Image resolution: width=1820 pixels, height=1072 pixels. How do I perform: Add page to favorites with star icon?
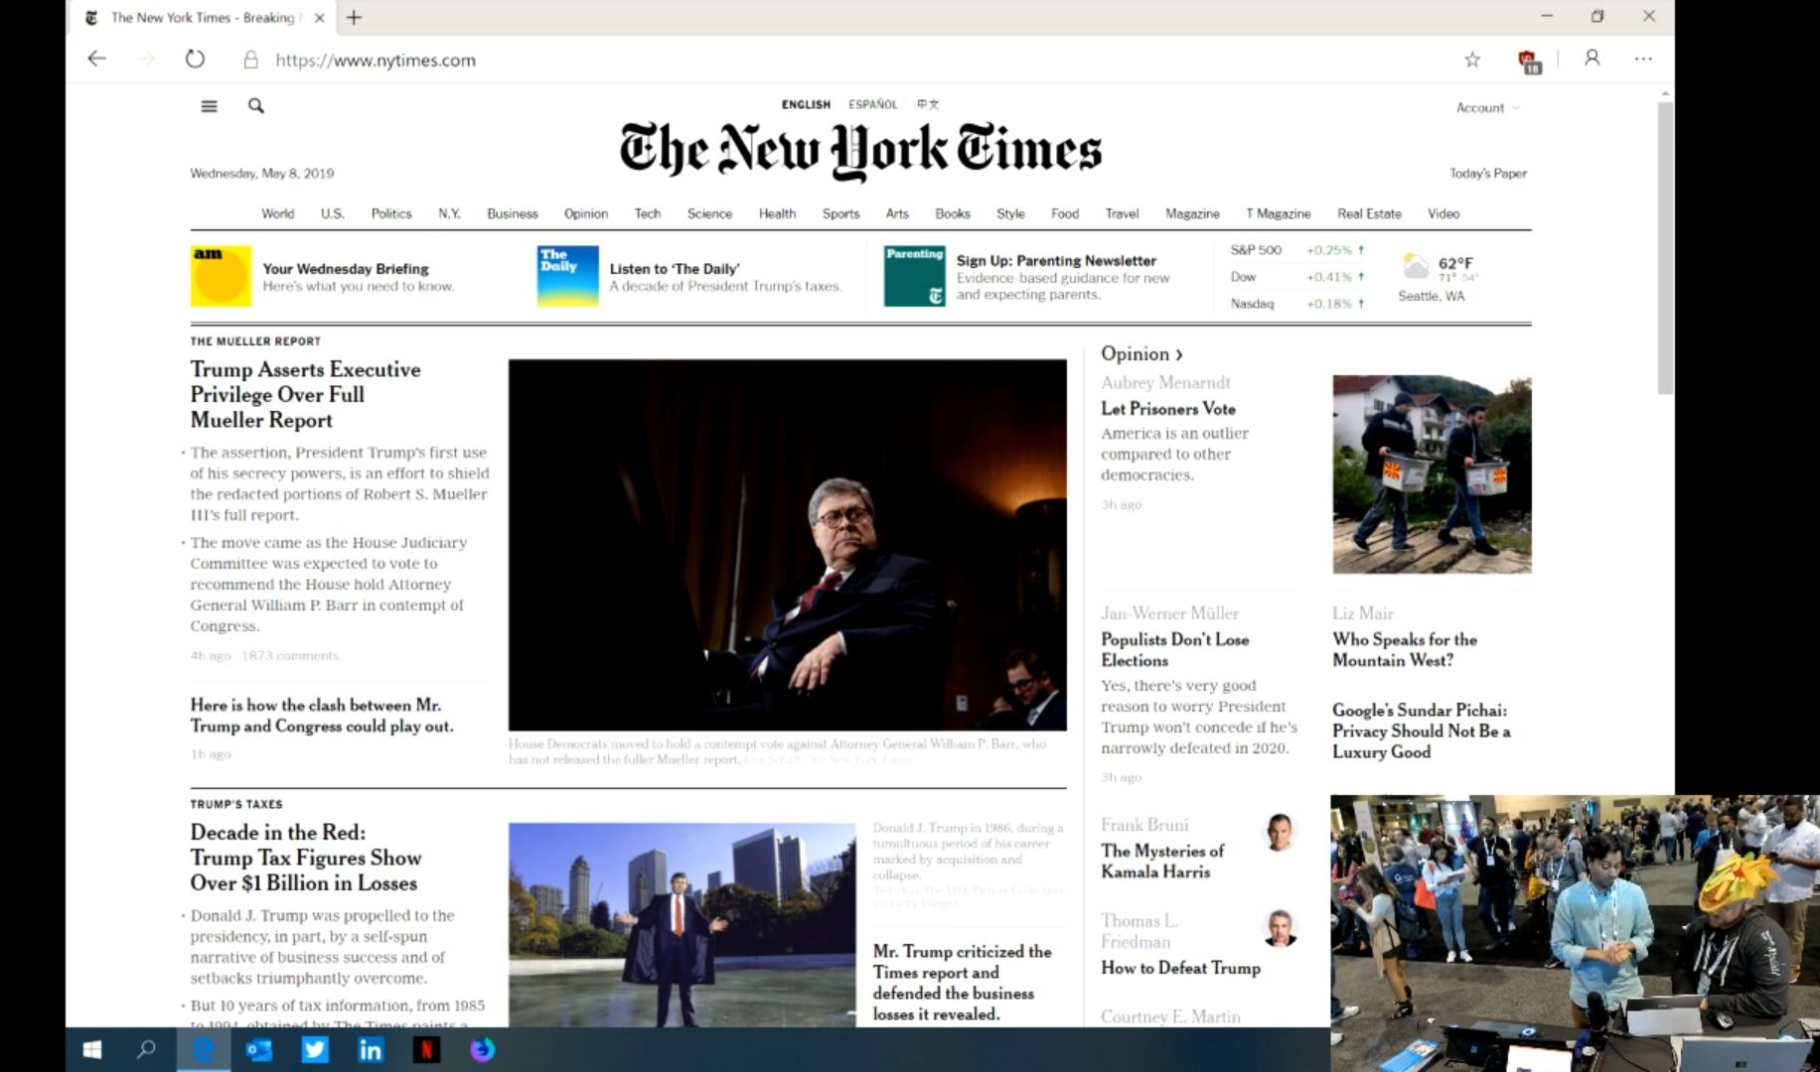coord(1472,60)
